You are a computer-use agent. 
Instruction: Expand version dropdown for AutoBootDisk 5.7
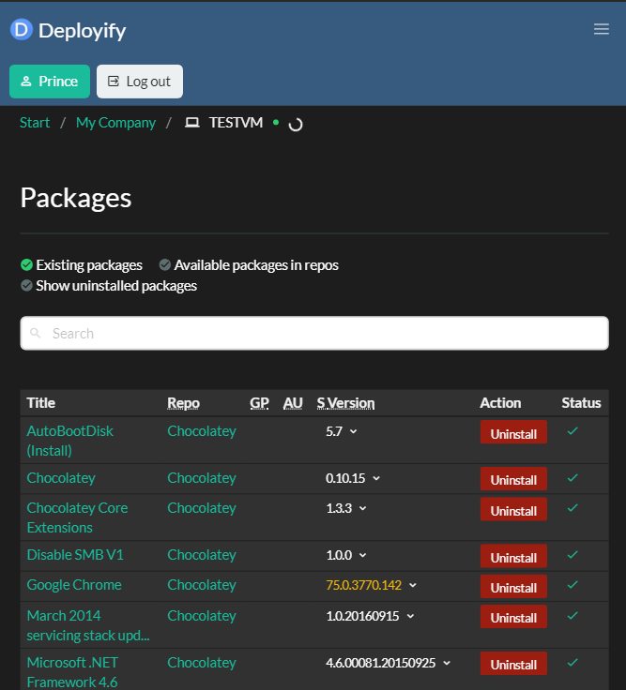(x=353, y=431)
